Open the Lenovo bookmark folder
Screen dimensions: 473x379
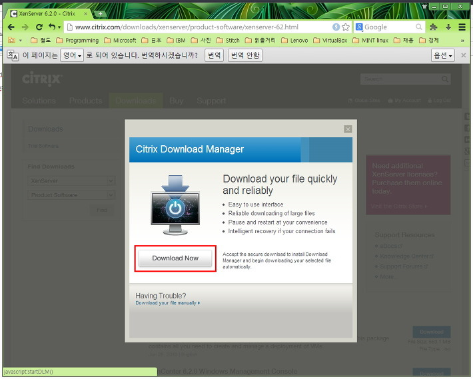[294, 41]
